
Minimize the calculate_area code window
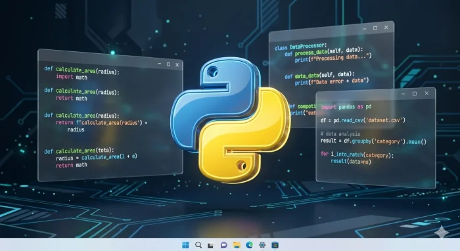click(160, 64)
